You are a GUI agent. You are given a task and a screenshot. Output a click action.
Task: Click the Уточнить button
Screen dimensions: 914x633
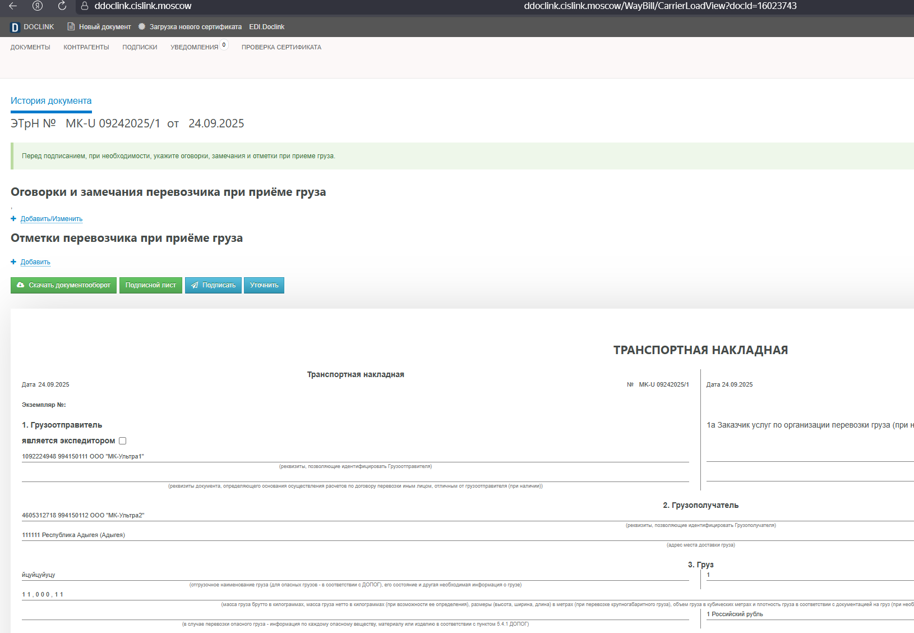pyautogui.click(x=264, y=285)
